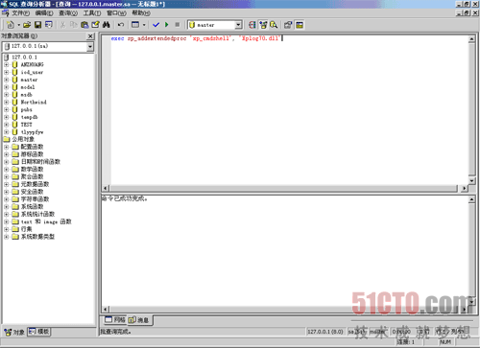Select the 字符串函数 folder
This screenshot has width=480, height=348.
[x=35, y=199]
